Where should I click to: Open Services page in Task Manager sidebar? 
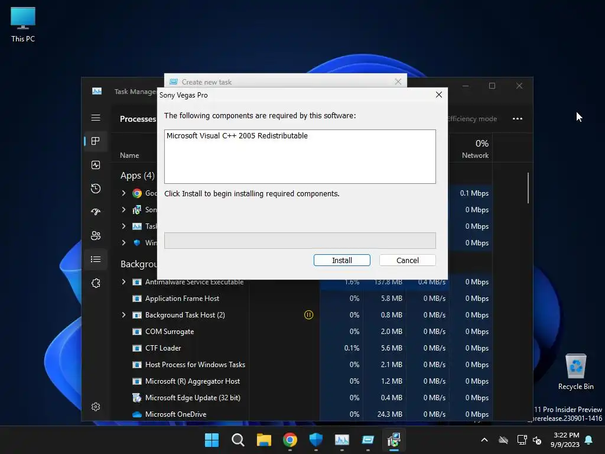tap(96, 283)
